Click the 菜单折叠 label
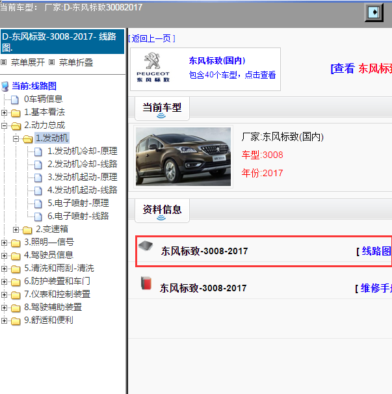 (x=76, y=62)
